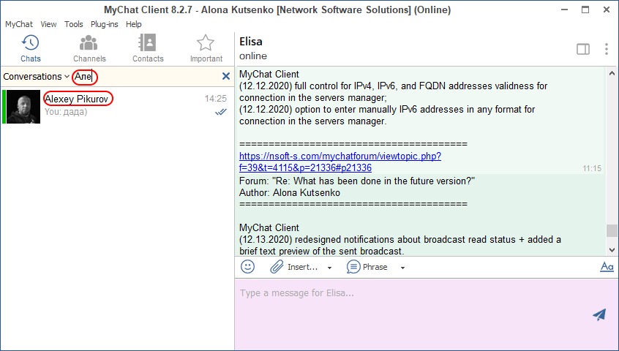Click the conversation search field

(x=146, y=77)
